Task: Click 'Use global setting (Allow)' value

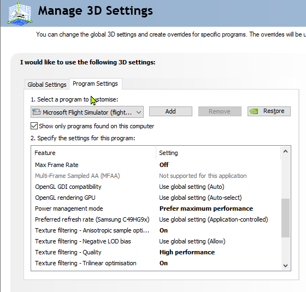Action: tap(192, 241)
